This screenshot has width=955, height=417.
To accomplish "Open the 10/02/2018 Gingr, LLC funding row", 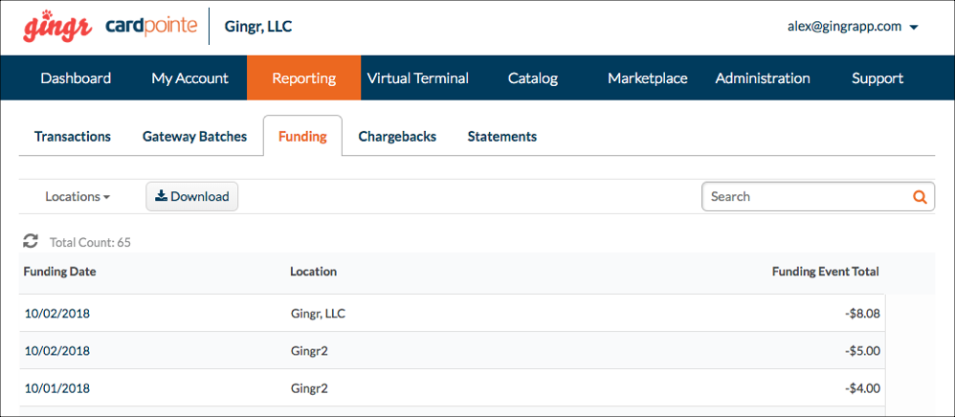I will 452,314.
